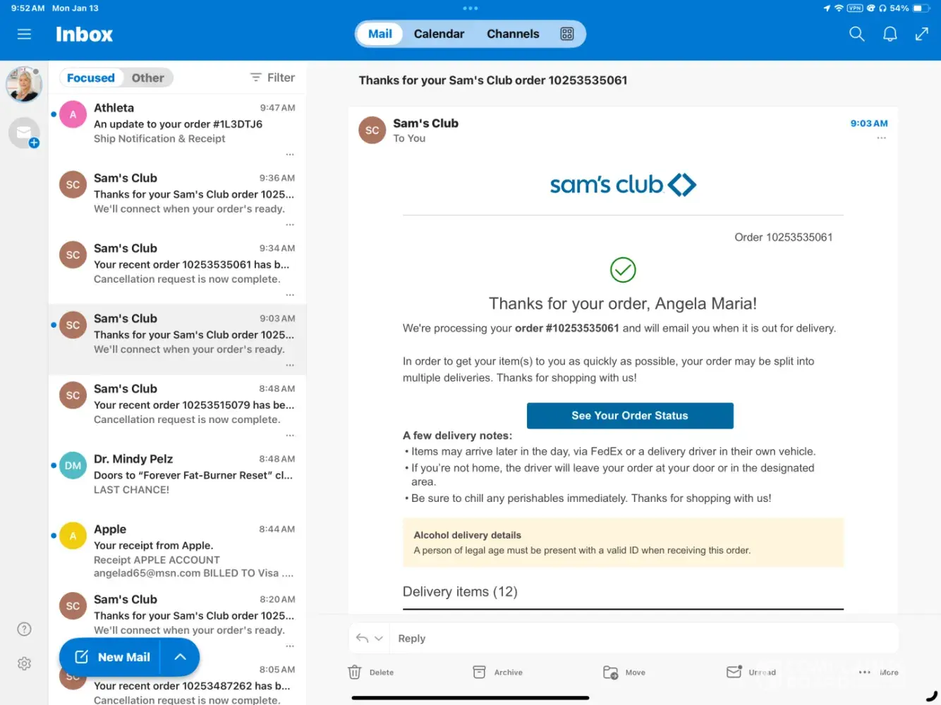Click the reply arrow icon
941x705 pixels.
pos(362,638)
